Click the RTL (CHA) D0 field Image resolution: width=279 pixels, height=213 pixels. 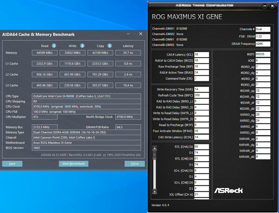point(202,147)
